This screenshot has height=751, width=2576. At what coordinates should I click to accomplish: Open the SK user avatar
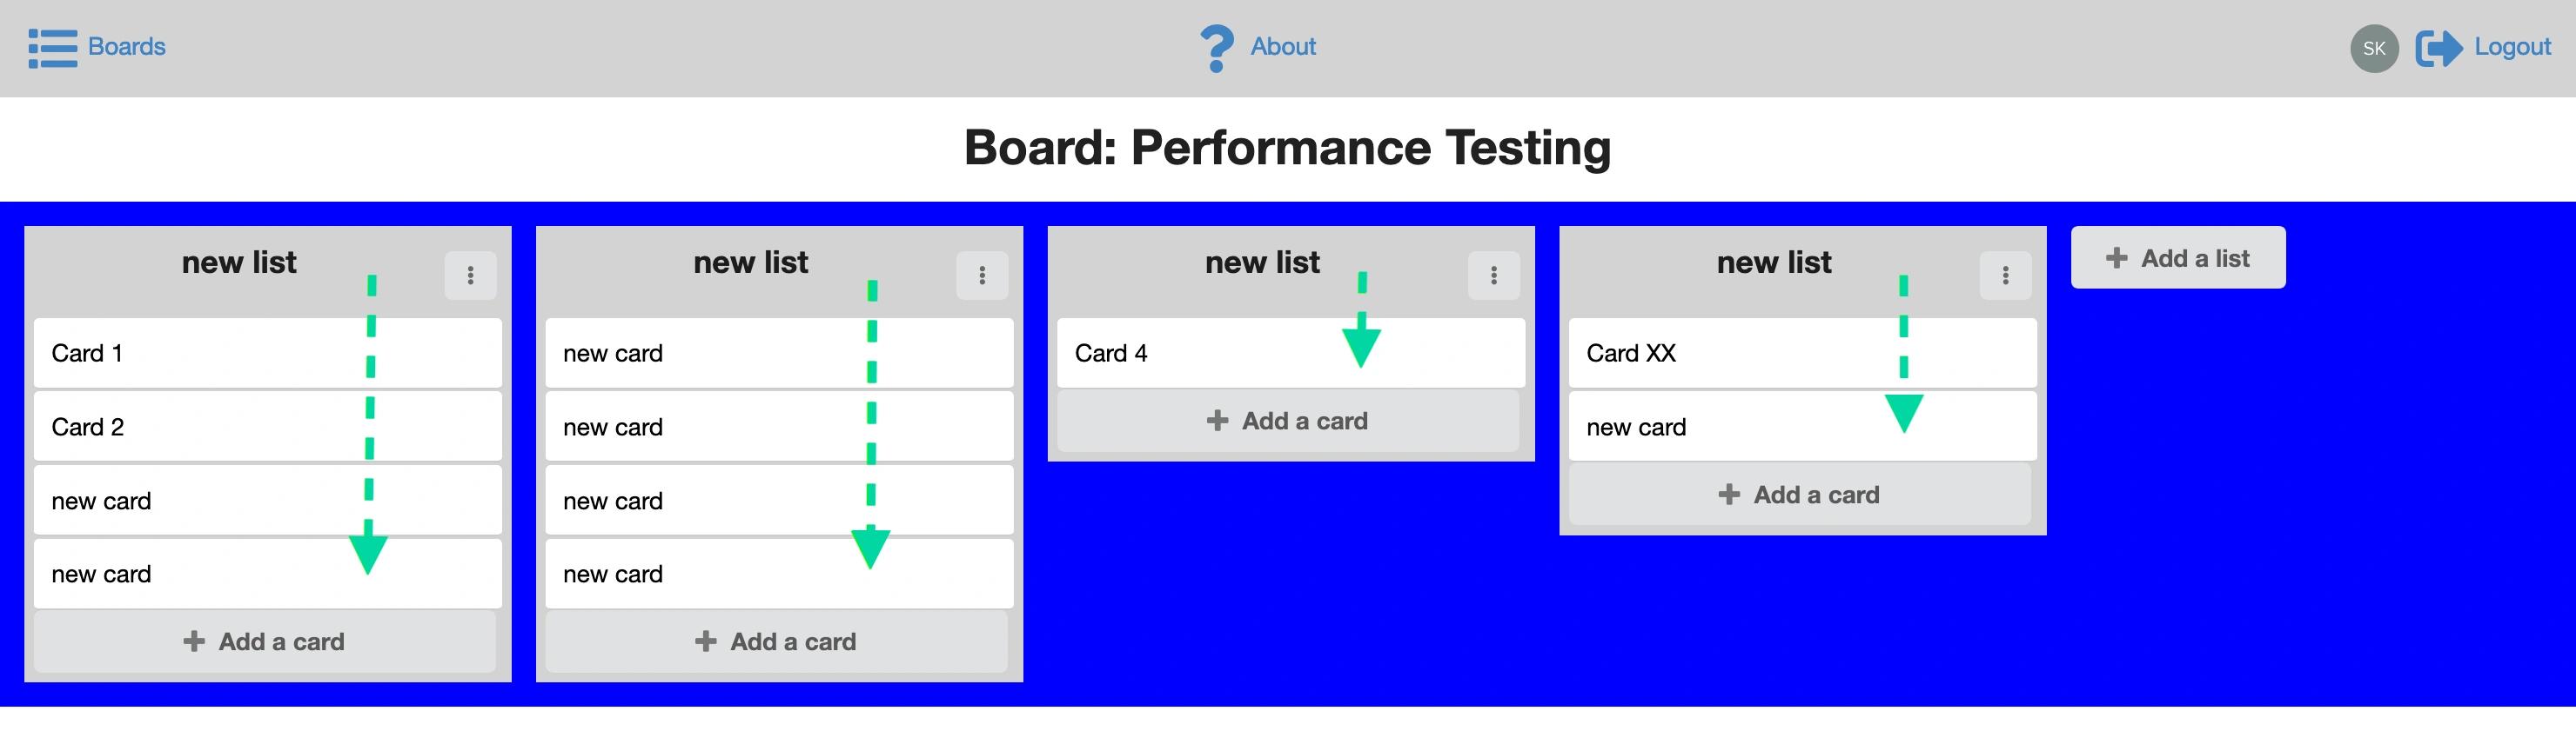(x=2374, y=48)
